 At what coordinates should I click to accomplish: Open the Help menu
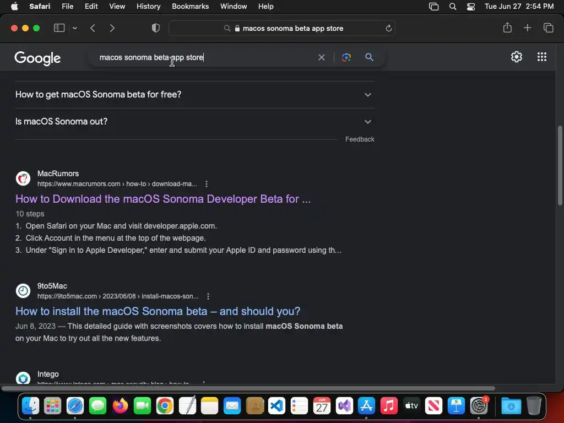coord(266,6)
